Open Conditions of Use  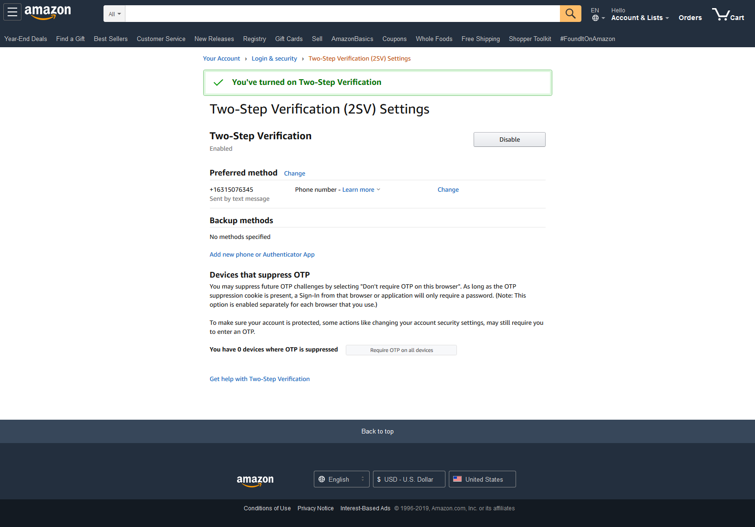pyautogui.click(x=267, y=508)
